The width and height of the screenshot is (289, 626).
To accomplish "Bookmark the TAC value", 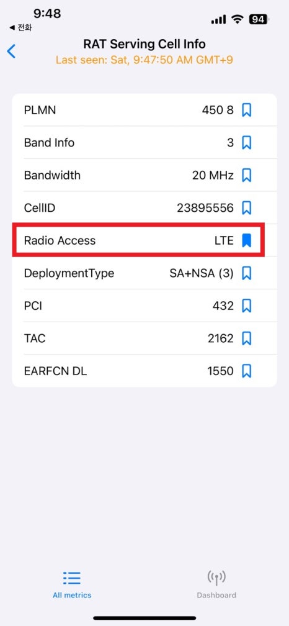I will tap(247, 338).
